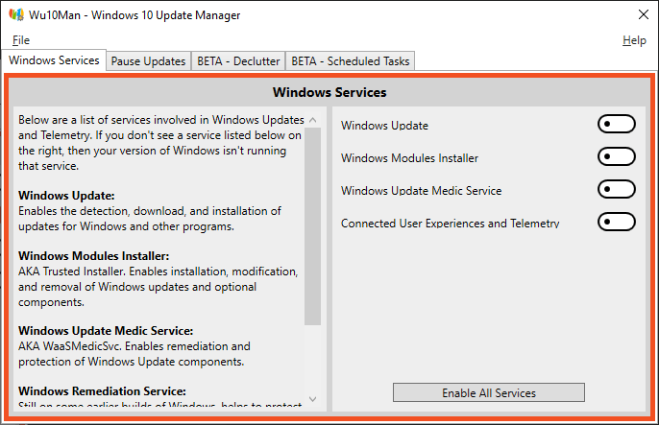Close the Wu10Man window

(643, 14)
